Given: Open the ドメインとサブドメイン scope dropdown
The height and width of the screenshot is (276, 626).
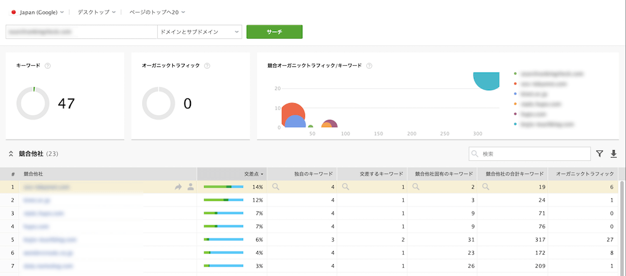Looking at the screenshot, I should click(200, 32).
